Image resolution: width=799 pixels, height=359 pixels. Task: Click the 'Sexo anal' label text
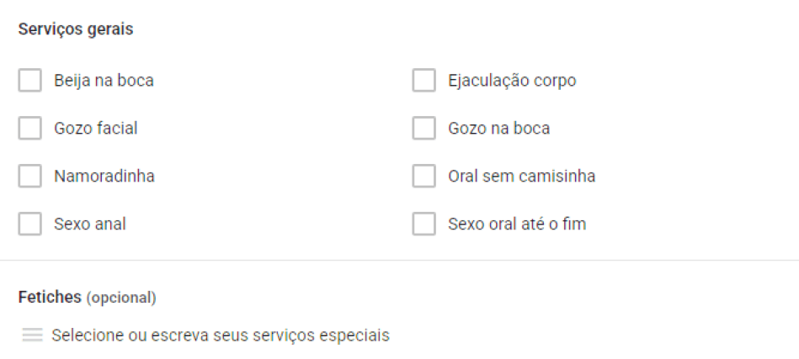[90, 224]
